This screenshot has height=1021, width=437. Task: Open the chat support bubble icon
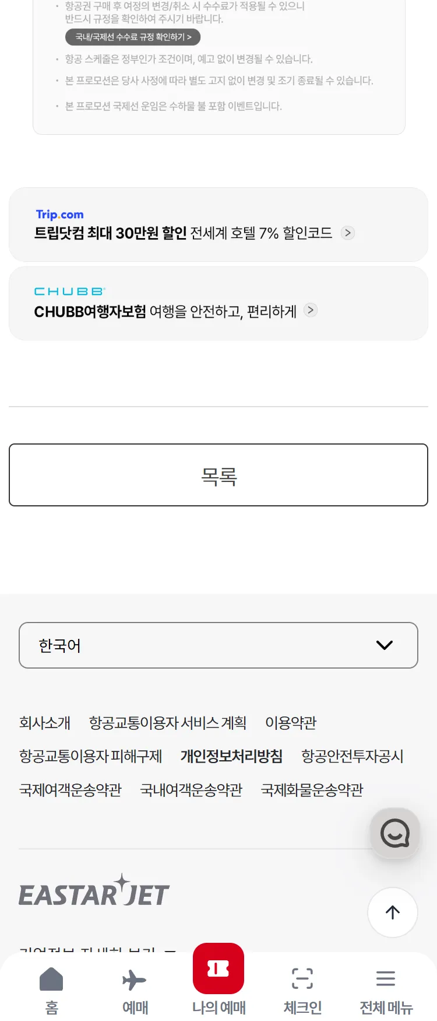coord(395,833)
